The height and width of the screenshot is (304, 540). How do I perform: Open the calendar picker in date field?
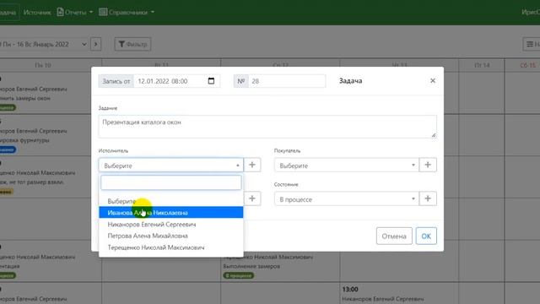[211, 81]
